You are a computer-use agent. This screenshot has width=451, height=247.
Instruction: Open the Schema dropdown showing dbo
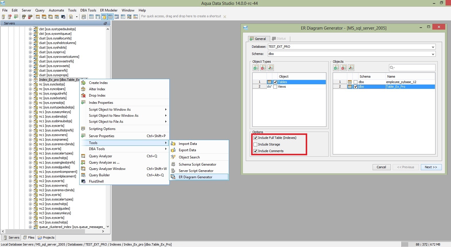(433, 54)
